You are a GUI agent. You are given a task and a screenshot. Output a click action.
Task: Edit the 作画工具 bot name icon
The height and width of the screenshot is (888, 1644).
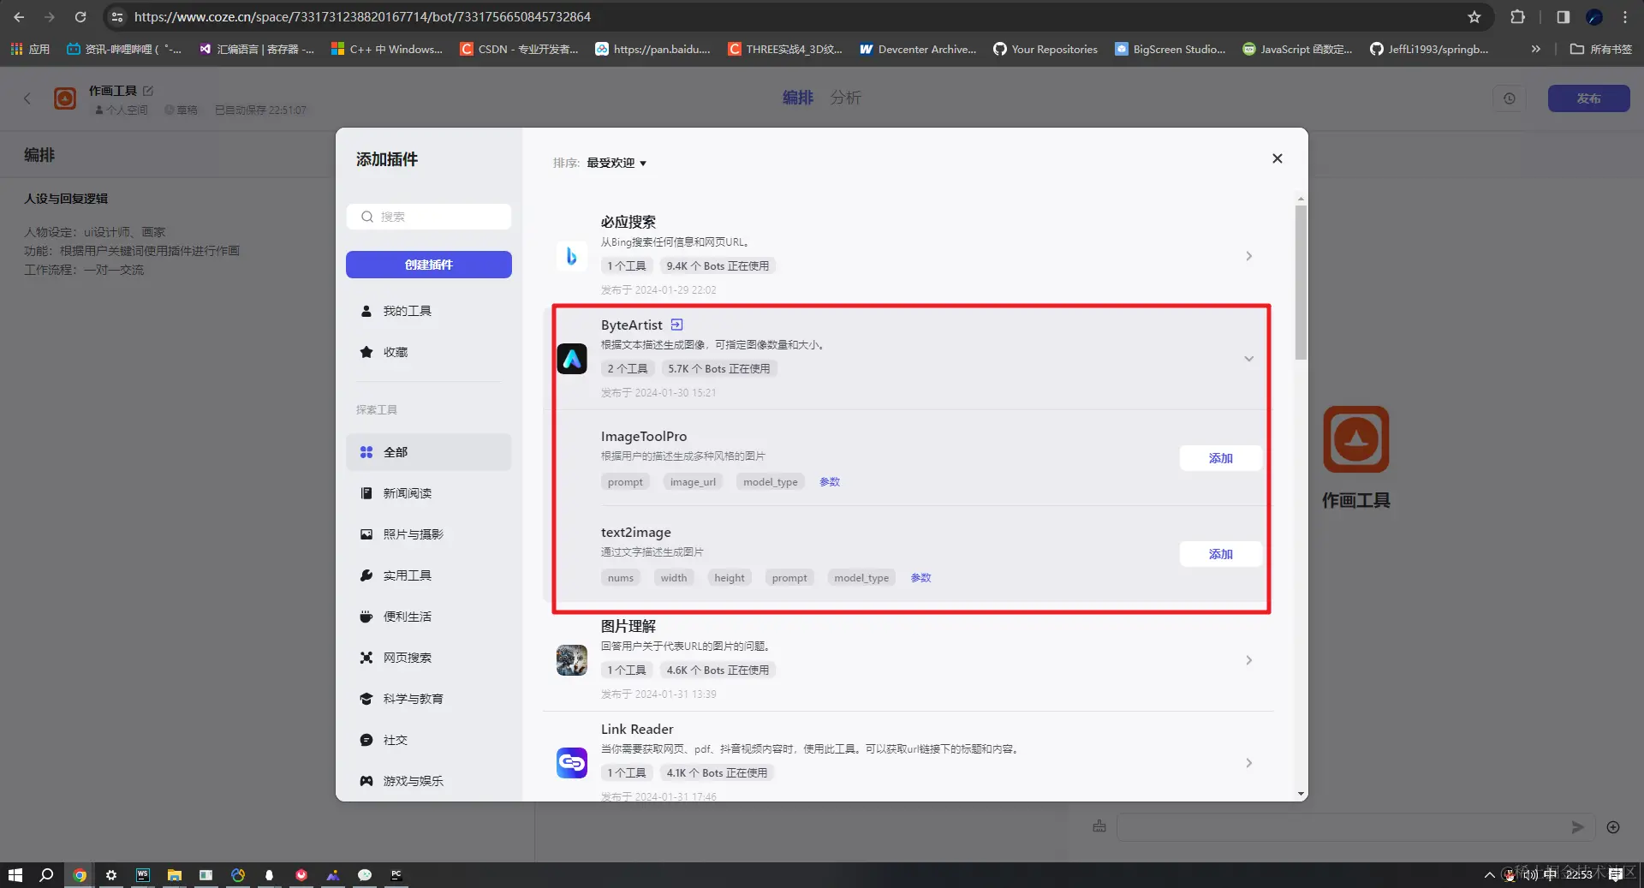[148, 90]
